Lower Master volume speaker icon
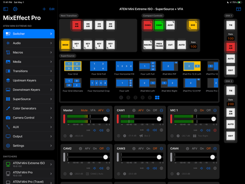 pyautogui.click(x=95, y=130)
